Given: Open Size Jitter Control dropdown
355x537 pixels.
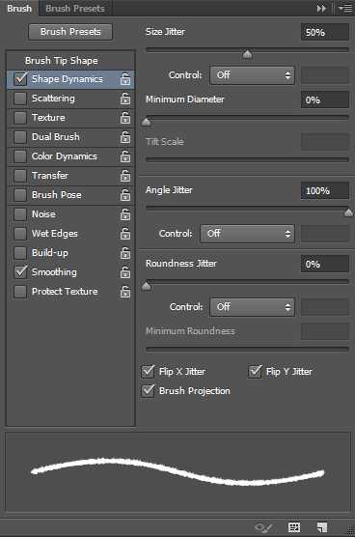Looking at the screenshot, I should 252,75.
